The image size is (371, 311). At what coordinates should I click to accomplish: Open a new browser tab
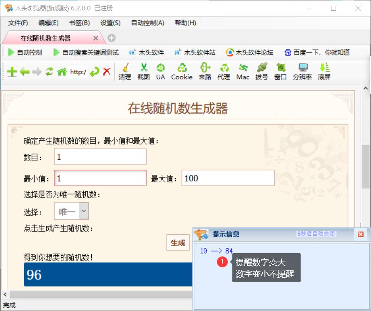110,37
